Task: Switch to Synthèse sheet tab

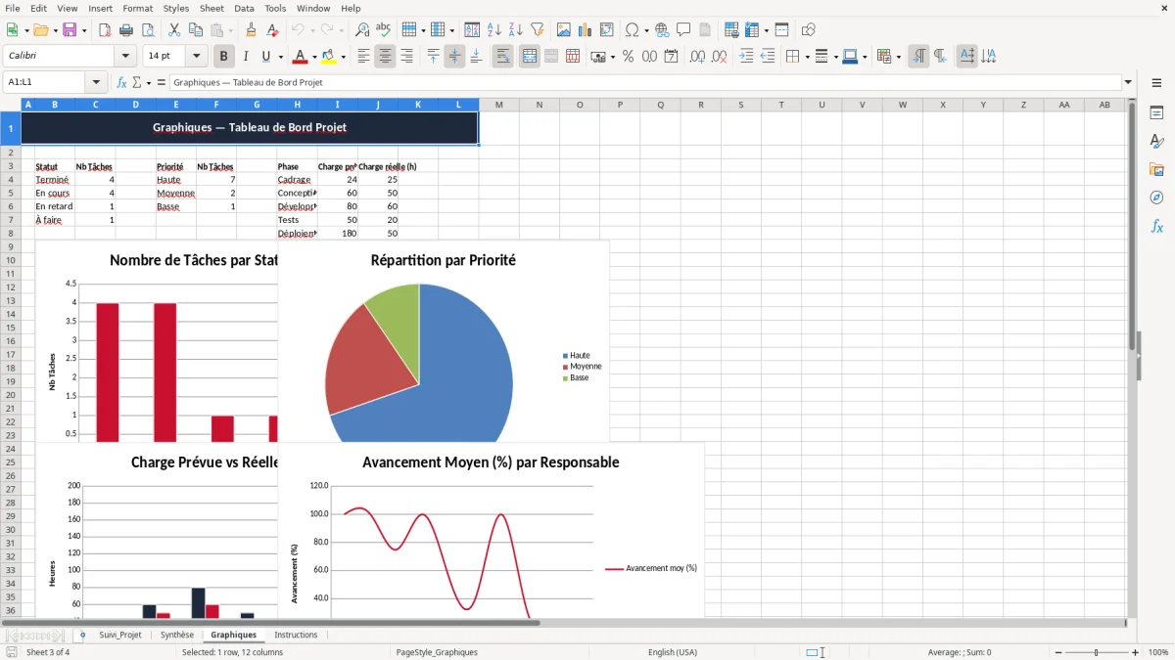Action: 177,635
